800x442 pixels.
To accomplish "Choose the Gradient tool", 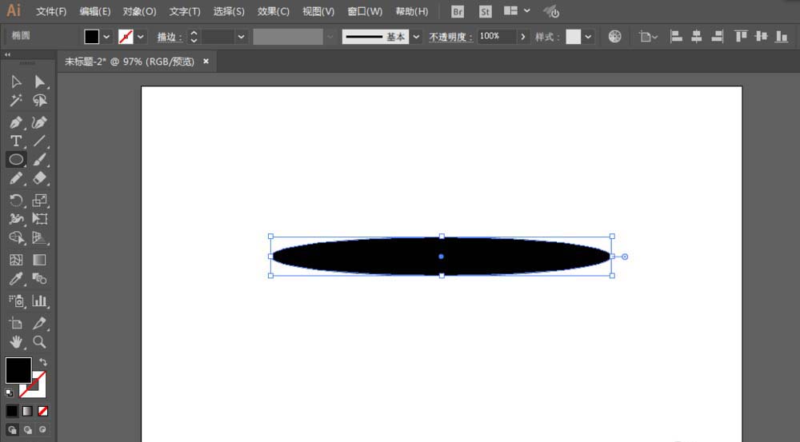I will coord(39,260).
